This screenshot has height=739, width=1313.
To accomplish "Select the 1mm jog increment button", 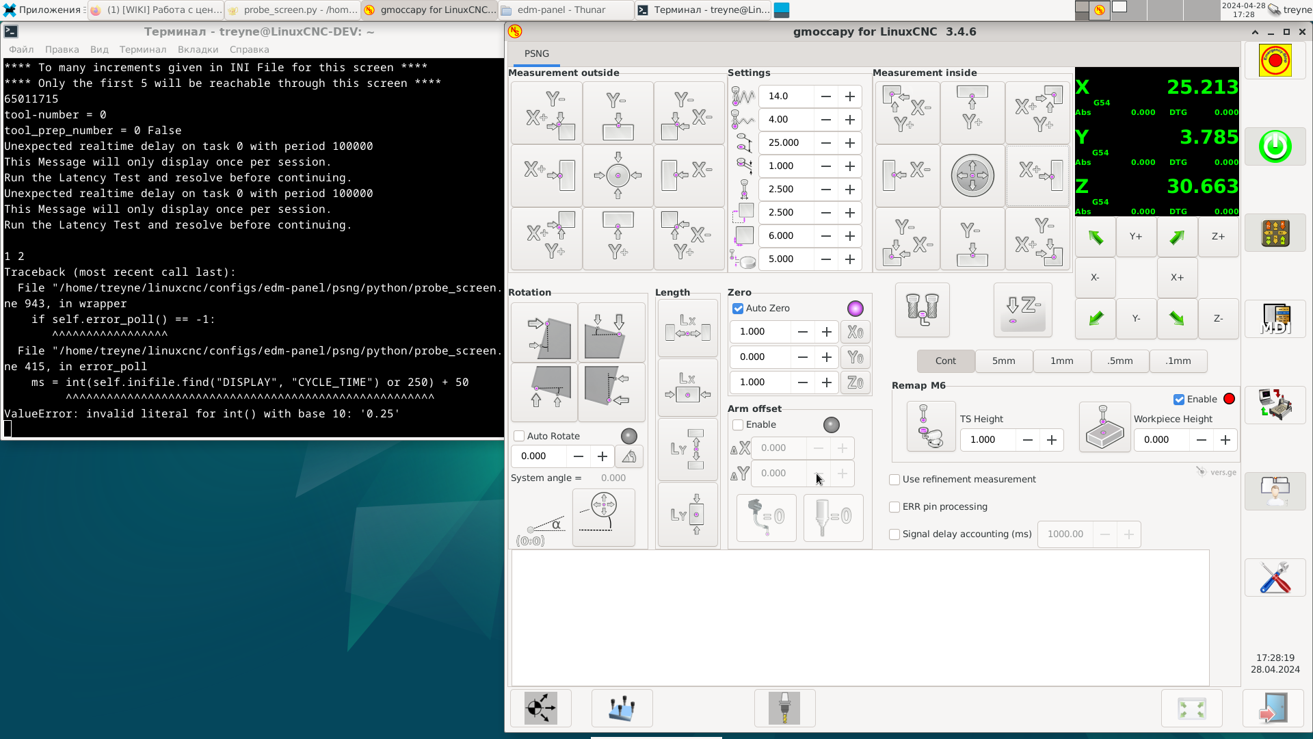I will click(x=1061, y=361).
